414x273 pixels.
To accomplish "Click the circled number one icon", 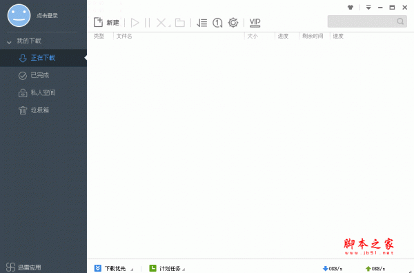I will pyautogui.click(x=217, y=23).
